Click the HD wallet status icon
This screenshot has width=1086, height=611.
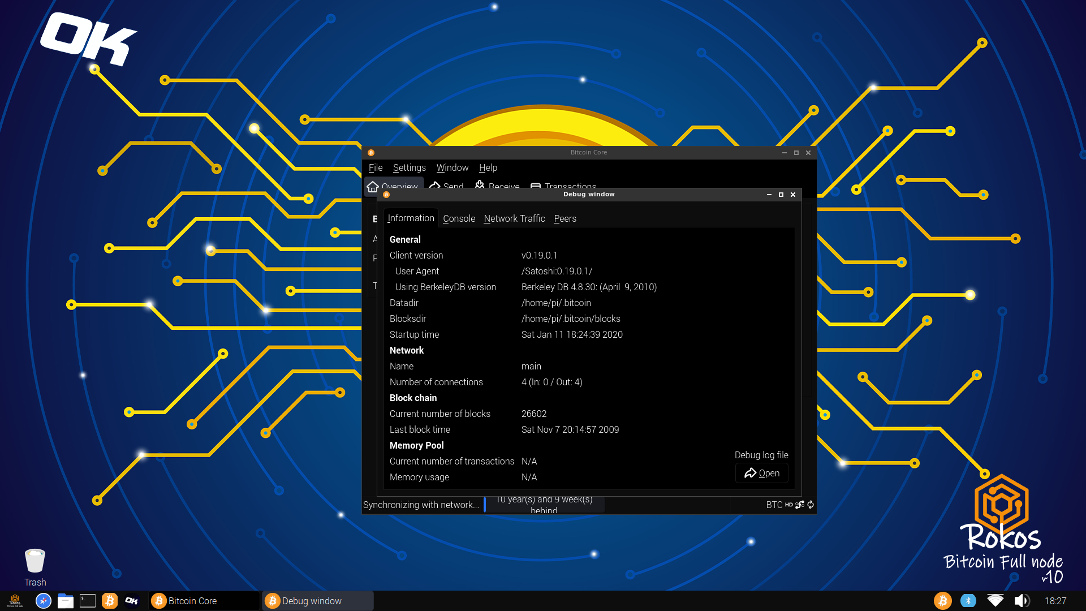[788, 505]
